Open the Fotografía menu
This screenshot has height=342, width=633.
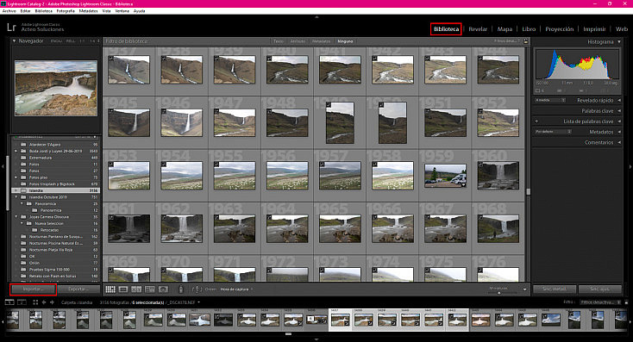(66, 11)
